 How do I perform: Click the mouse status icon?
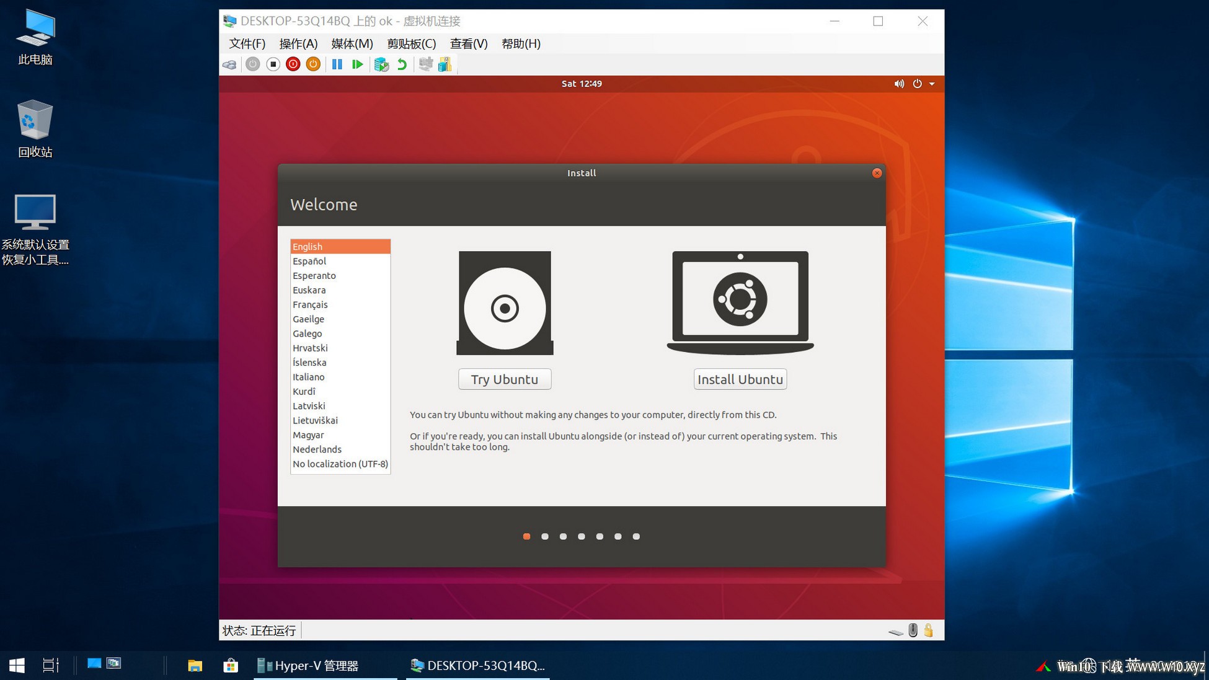[x=913, y=630]
